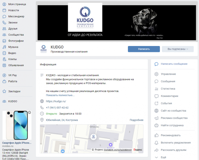
Task: Click the Сайт из сообщества globe icon
Action: [x=156, y=111]
